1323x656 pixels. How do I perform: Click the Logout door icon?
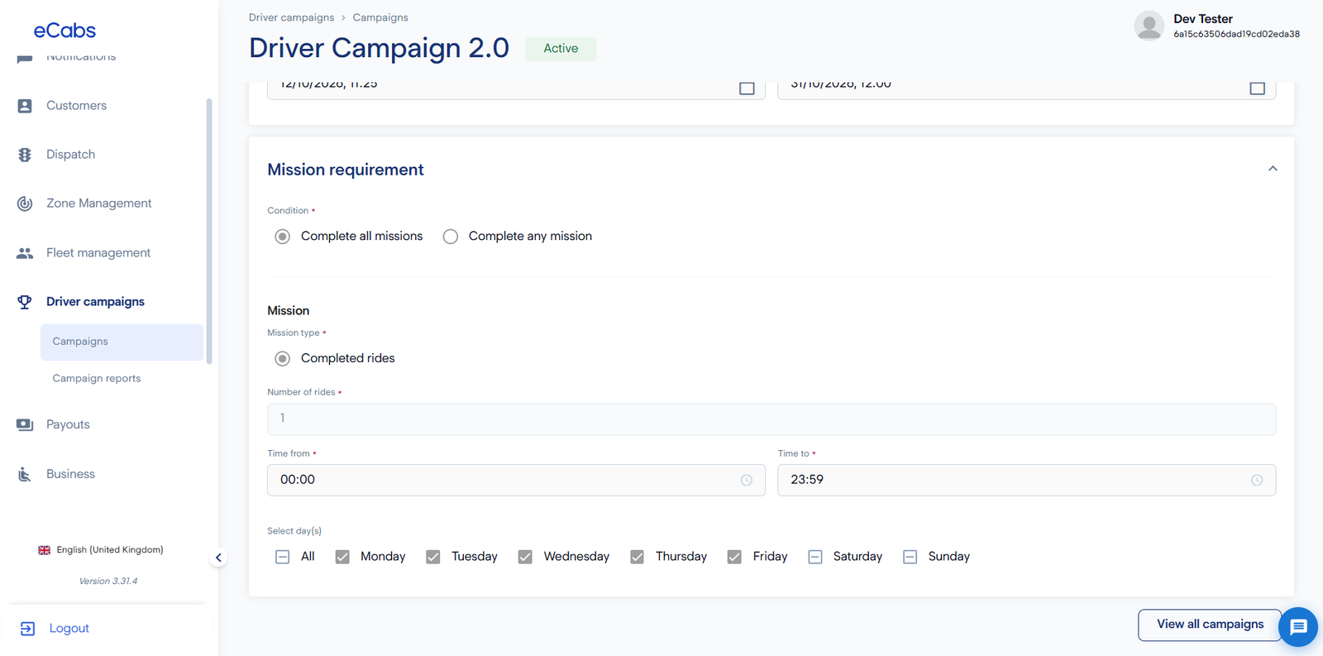(27, 629)
